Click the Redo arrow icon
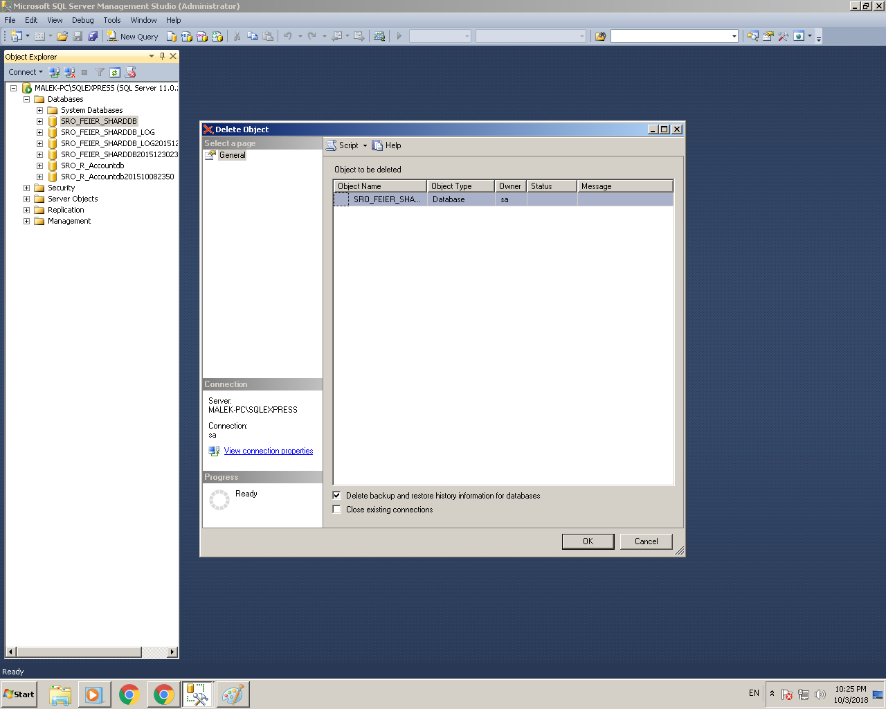This screenshot has width=886, height=709. tap(312, 36)
